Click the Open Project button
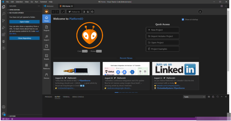Image resolution: width=231 pixels, height=121 pixels. 162,42
